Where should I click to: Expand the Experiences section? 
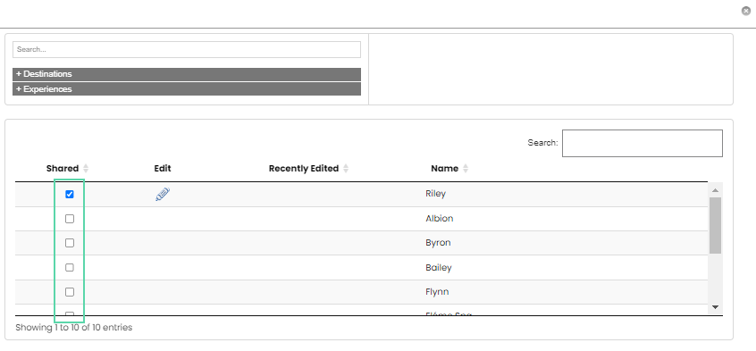pyautogui.click(x=187, y=89)
